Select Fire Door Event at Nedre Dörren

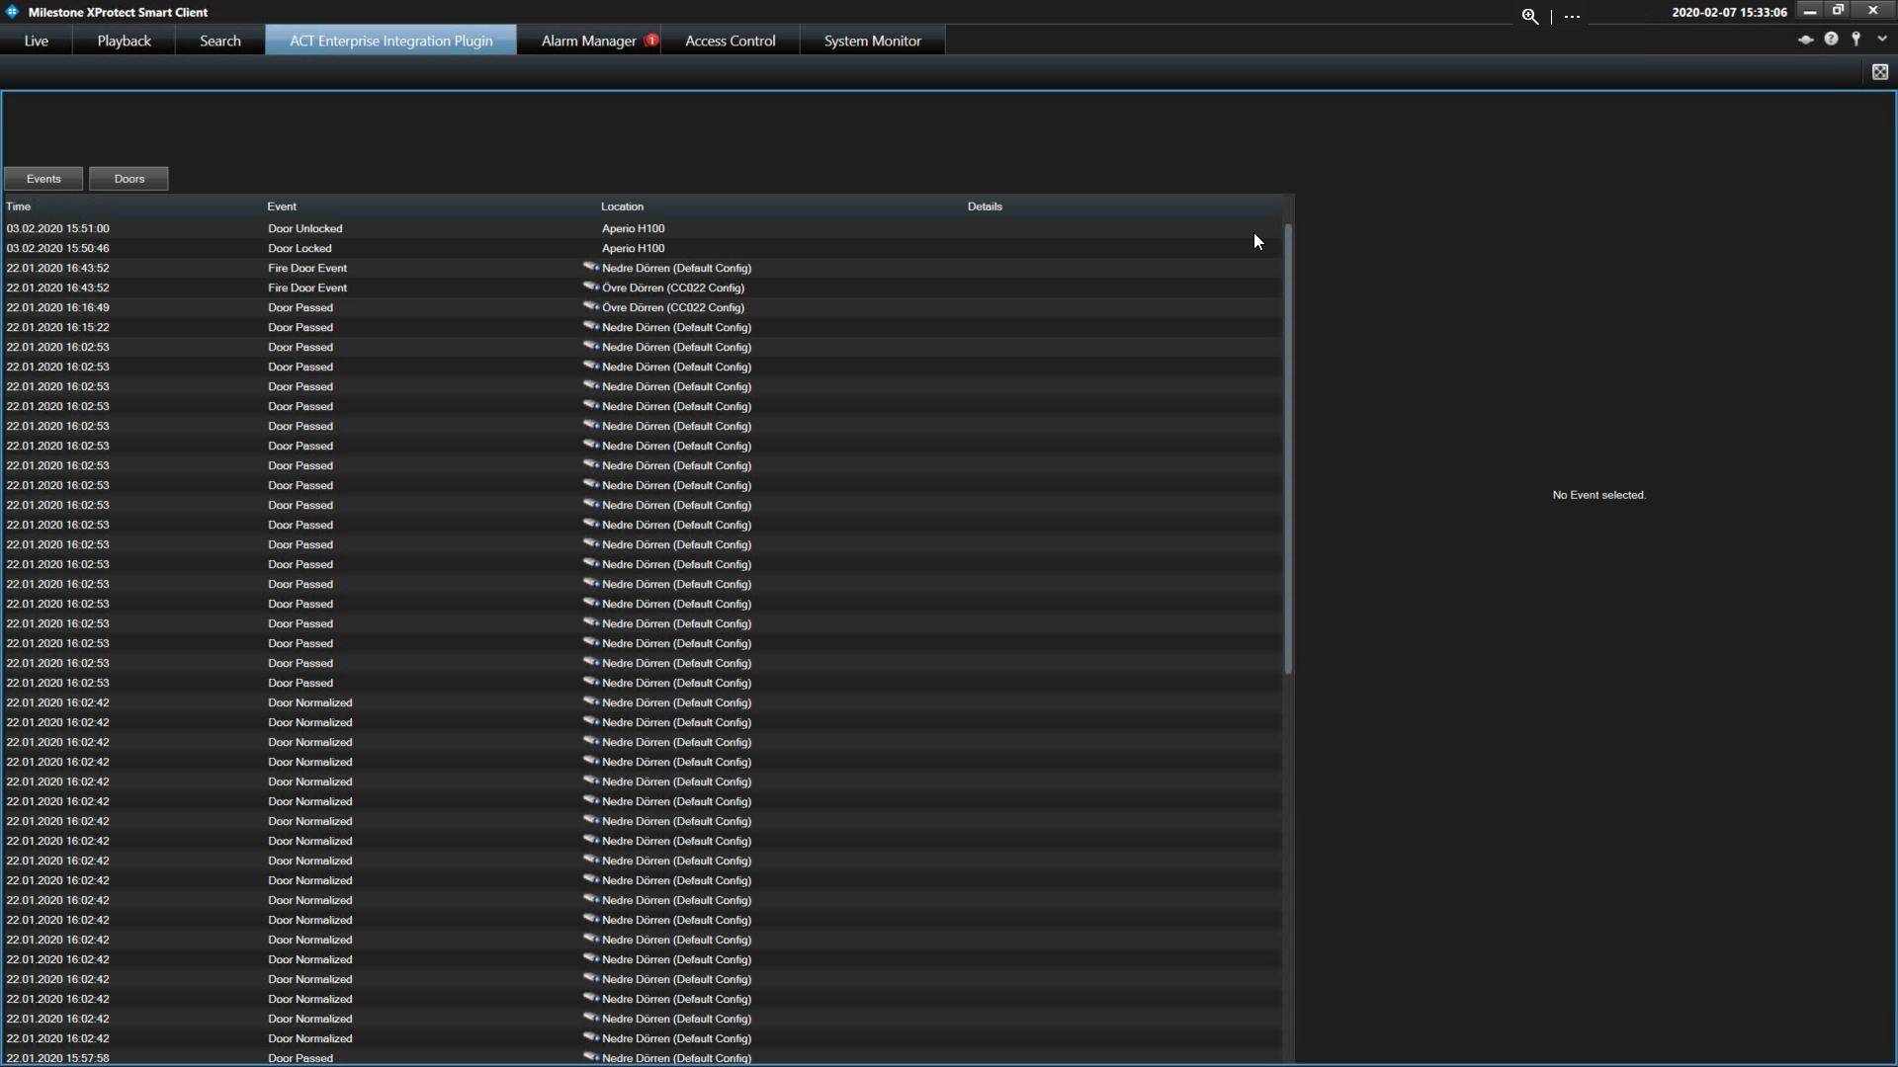pos(307,268)
